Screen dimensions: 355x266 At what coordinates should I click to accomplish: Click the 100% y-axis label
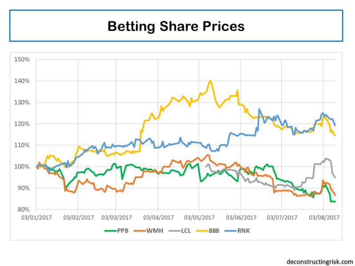24,167
